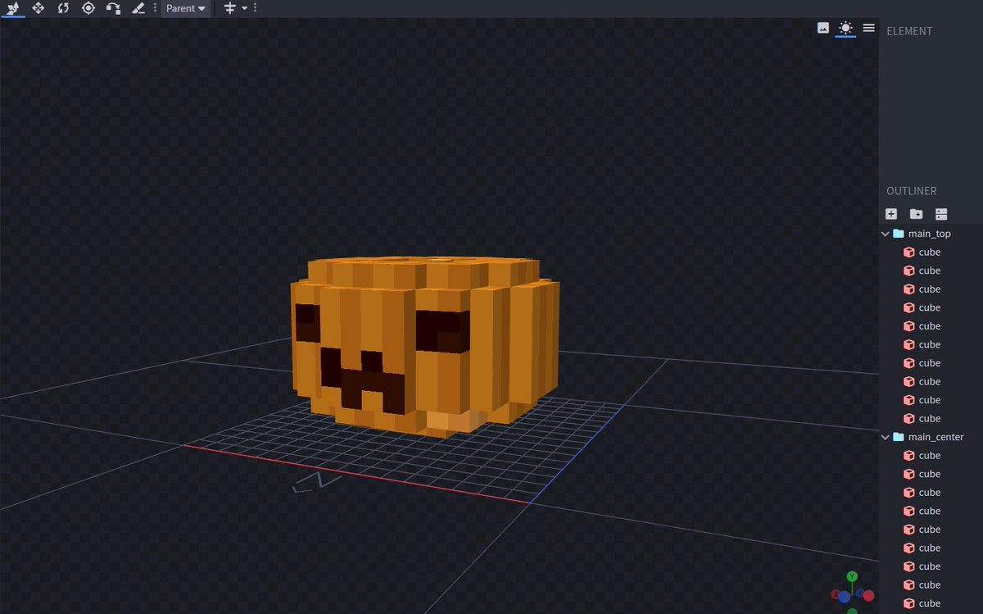Click the main_center folder icon

tap(899, 437)
